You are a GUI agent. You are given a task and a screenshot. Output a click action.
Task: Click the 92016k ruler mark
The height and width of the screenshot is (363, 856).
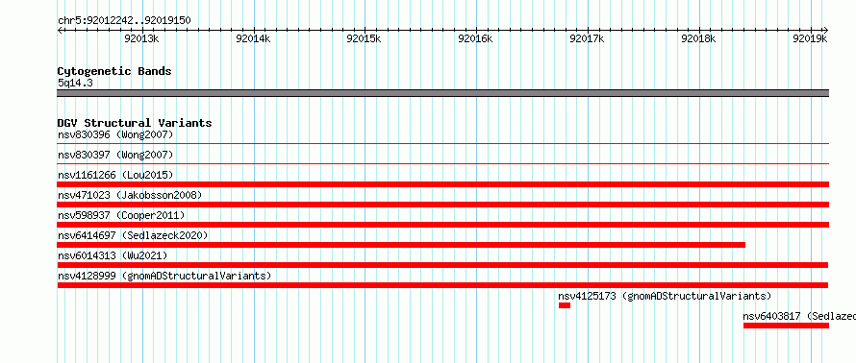pos(475,38)
